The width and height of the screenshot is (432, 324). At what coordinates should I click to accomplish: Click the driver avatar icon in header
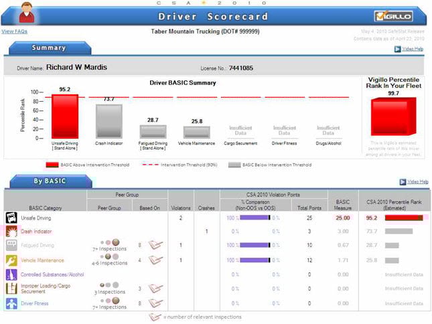point(26,13)
